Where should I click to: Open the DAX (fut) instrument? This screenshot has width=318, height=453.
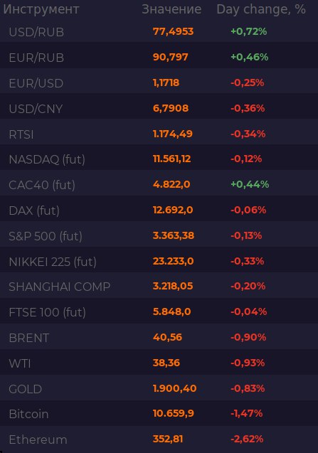34,210
